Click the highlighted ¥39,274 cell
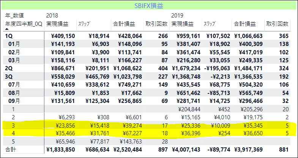The width and height of the screenshot is (298, 158). click(x=132, y=125)
